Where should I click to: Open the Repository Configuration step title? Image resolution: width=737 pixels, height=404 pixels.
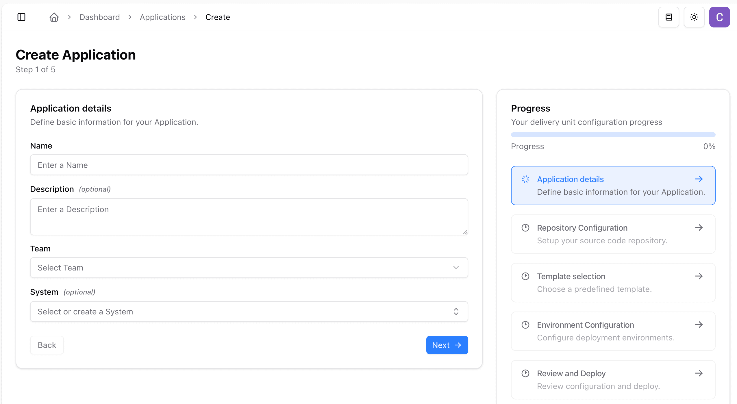tap(582, 228)
